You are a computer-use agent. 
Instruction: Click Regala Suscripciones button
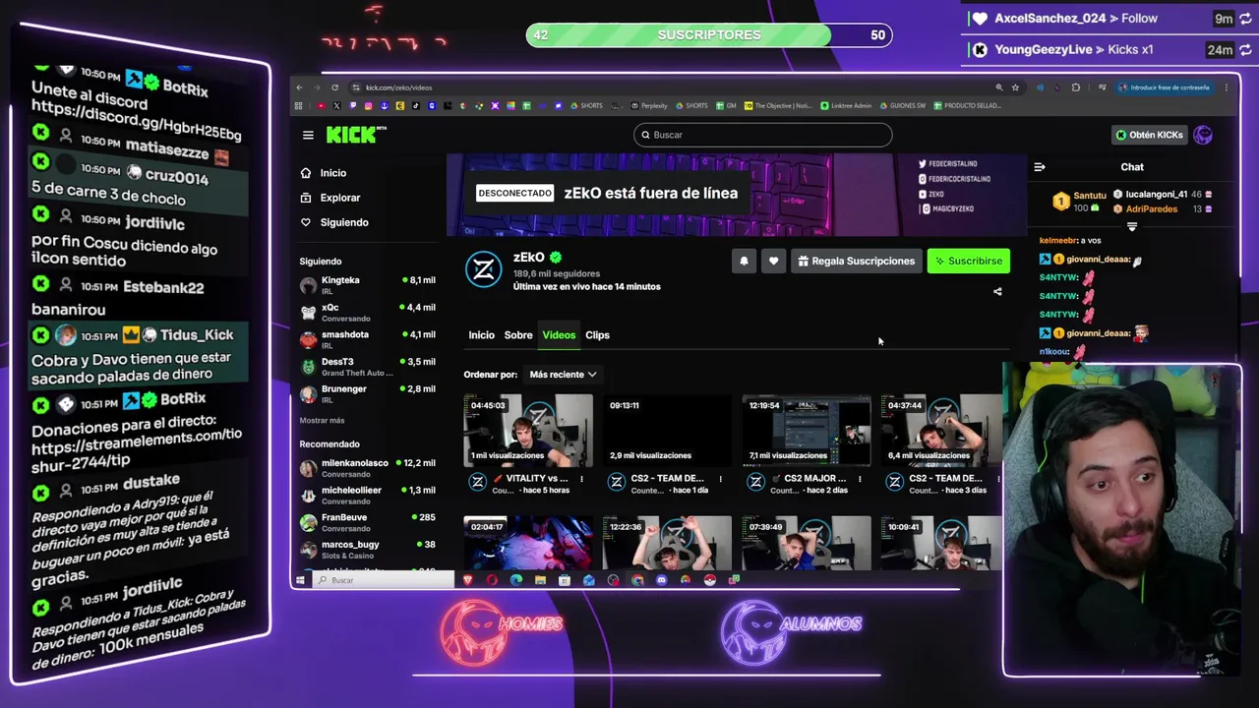[856, 261]
